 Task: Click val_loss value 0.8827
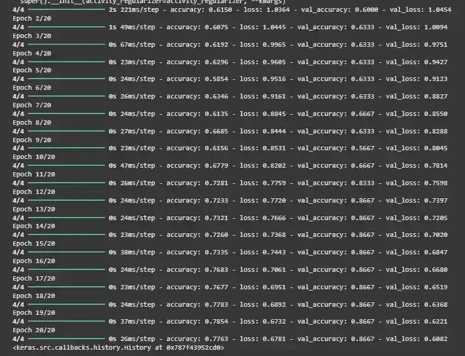coord(436,97)
